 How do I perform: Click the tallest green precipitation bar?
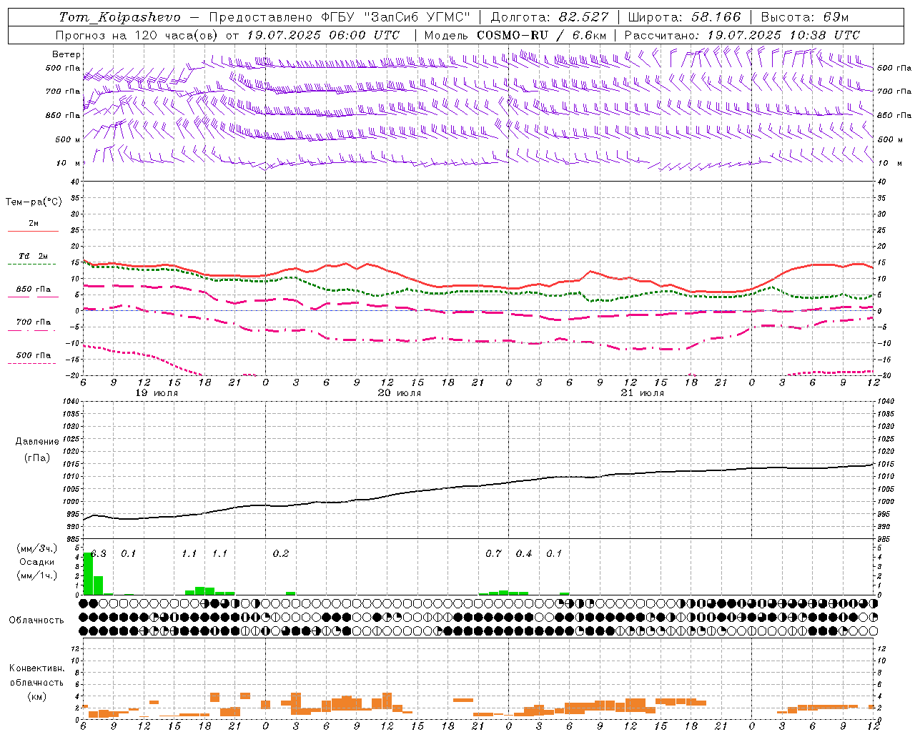(x=88, y=573)
